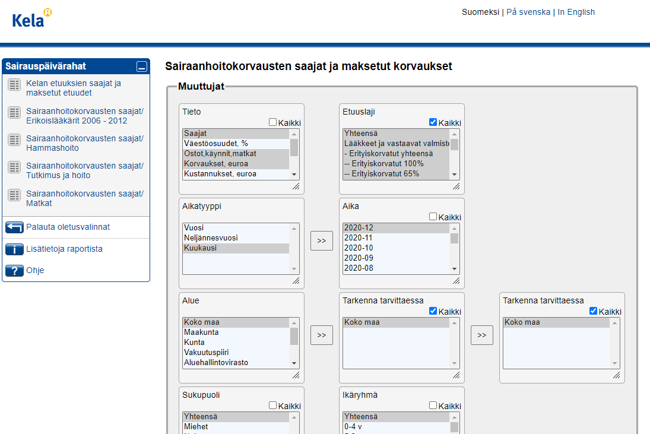Switch language to På svenska
The height and width of the screenshot is (434, 650).
click(x=528, y=12)
